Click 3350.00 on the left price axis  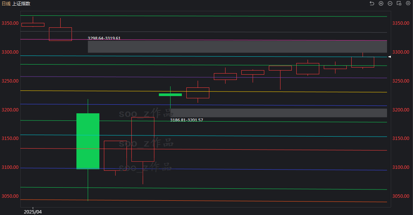10,23
